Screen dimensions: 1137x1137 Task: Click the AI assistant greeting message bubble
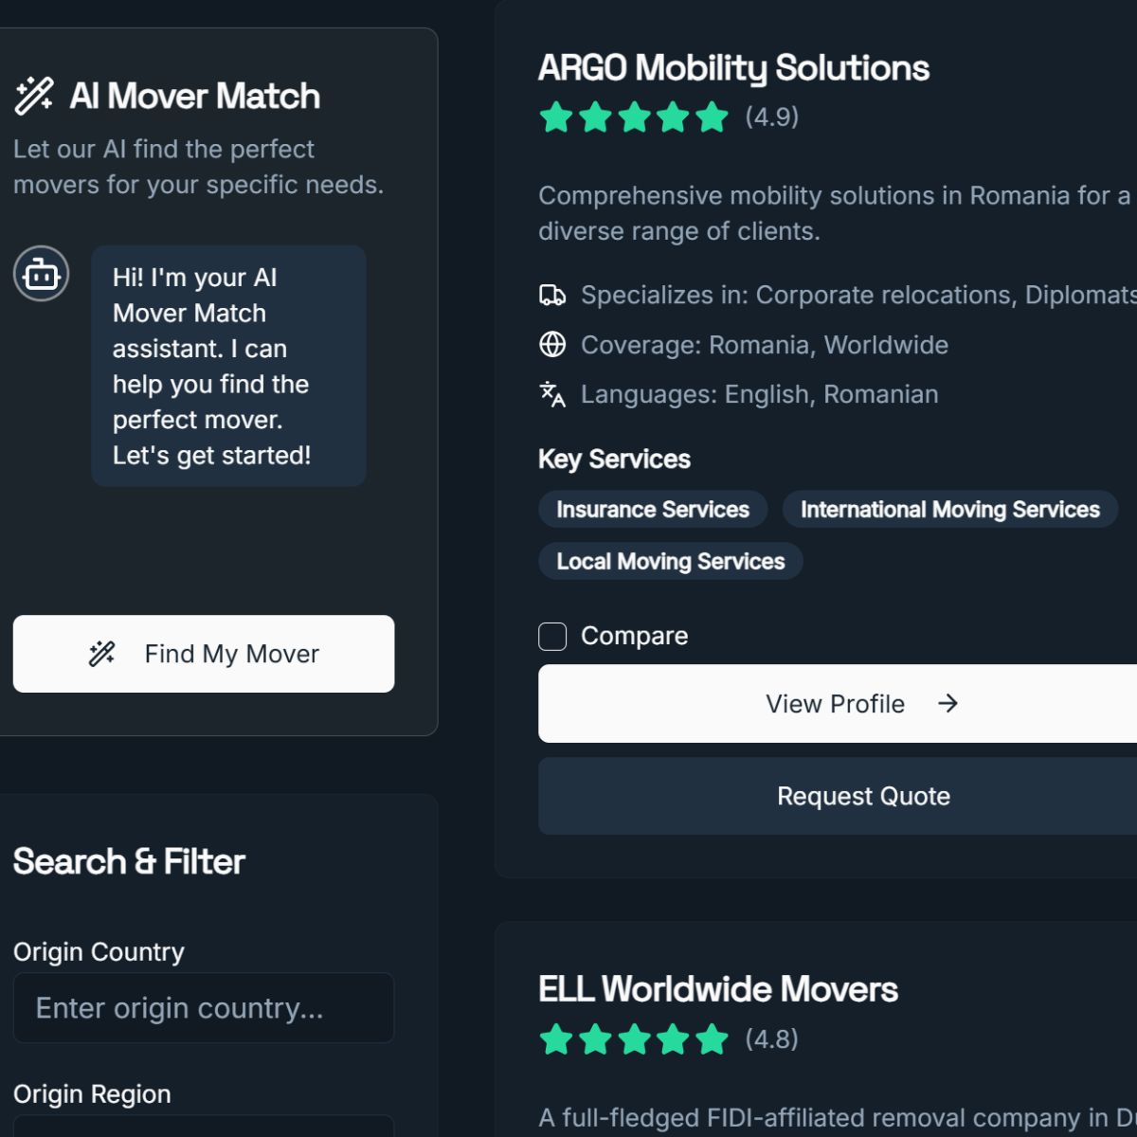(x=228, y=366)
